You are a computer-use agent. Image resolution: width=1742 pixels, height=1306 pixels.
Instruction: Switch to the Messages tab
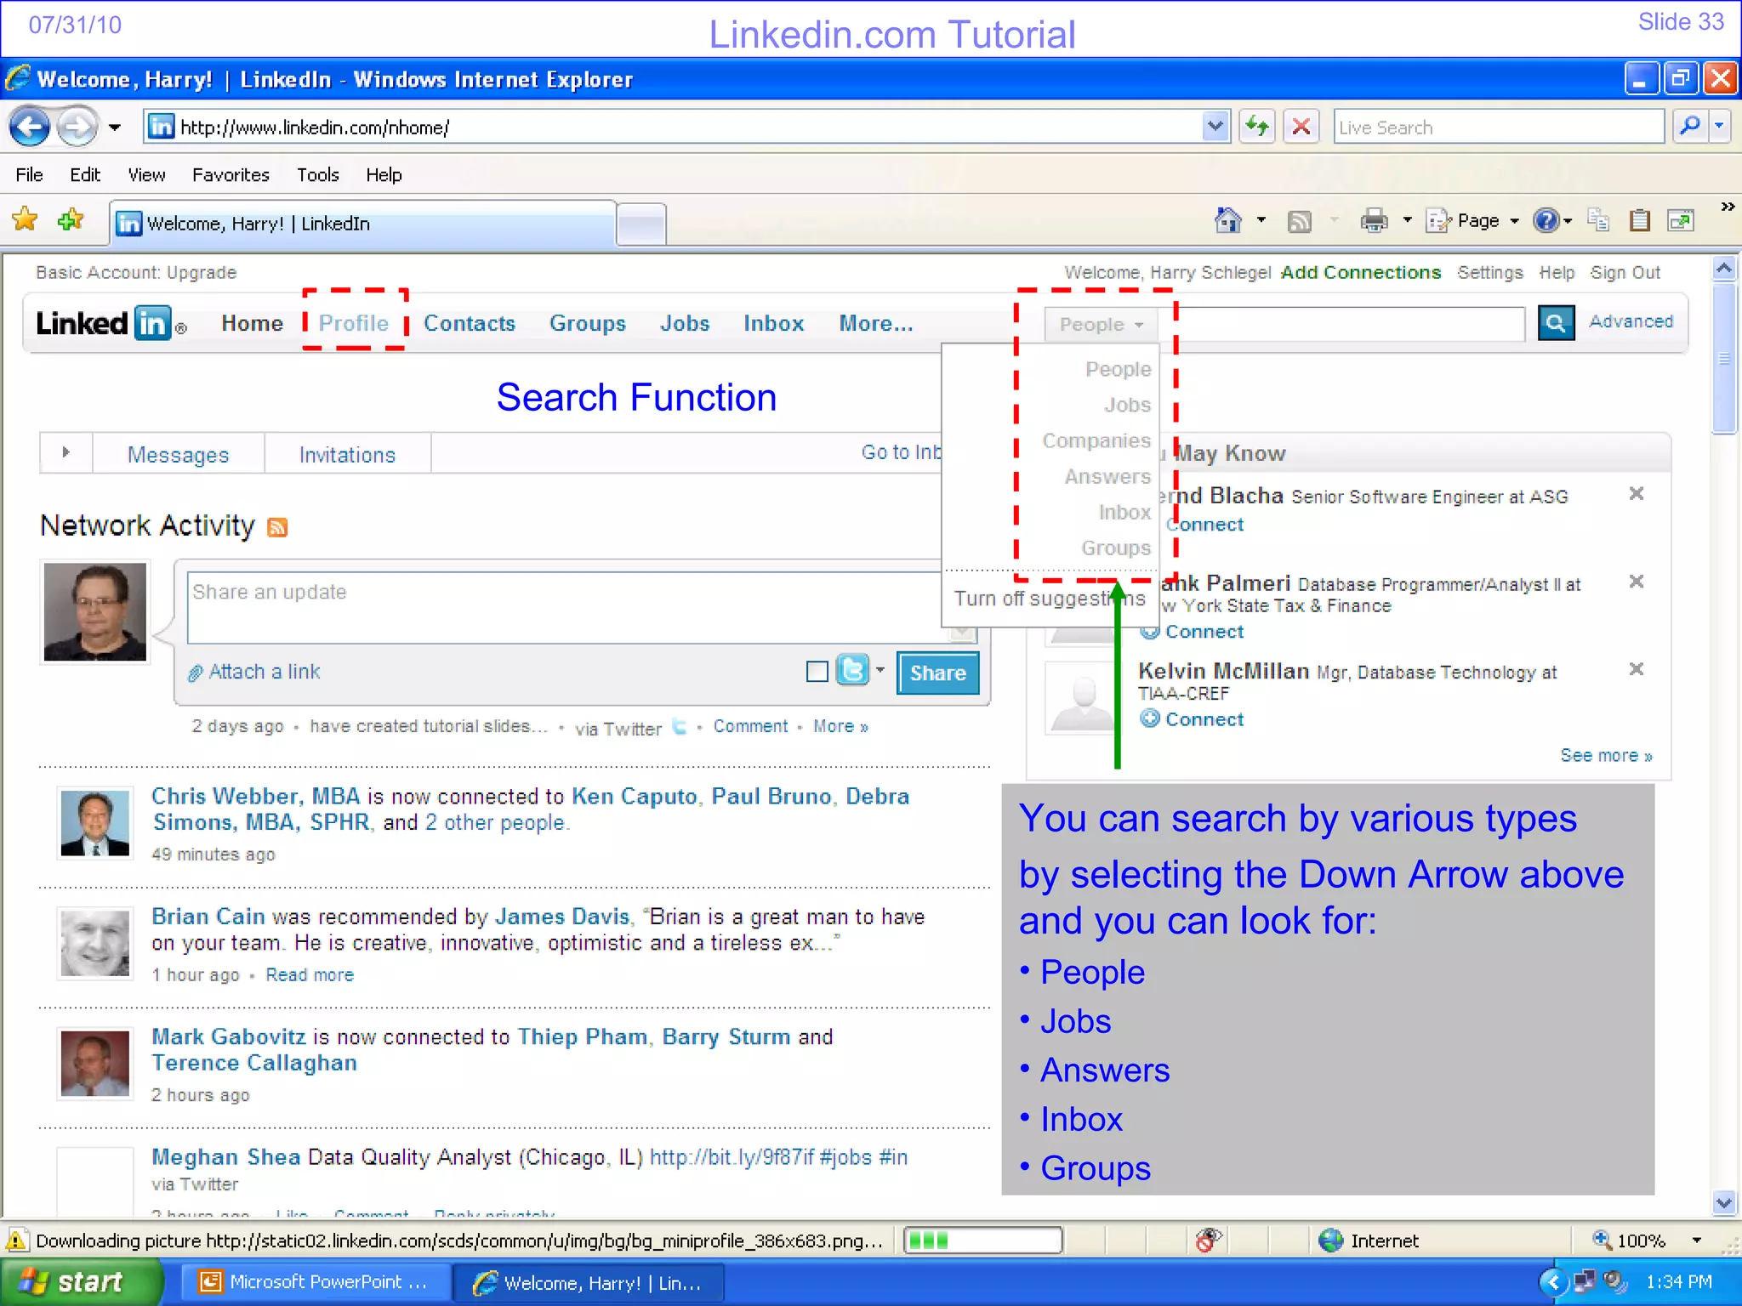178,455
